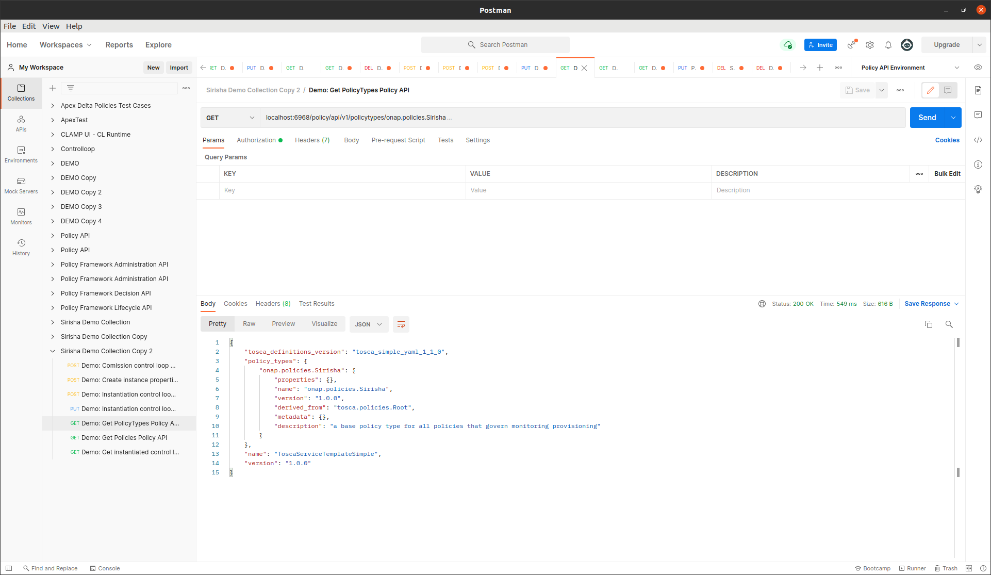Expand the CLAMP UI - CL Runtime collection
991x575 pixels.
[x=95, y=135]
